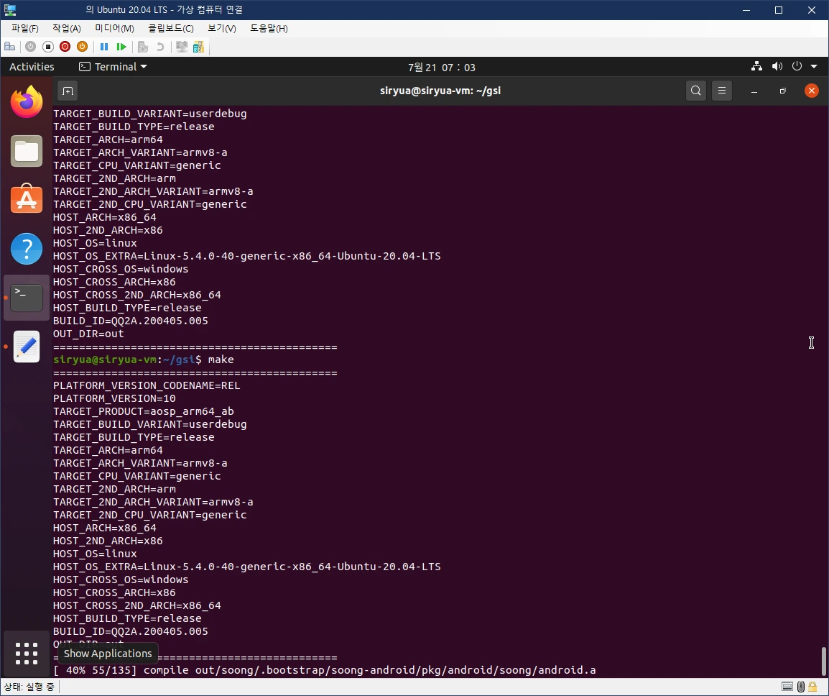Click the Revert undo-arrow icon
829x696 pixels.
pyautogui.click(x=159, y=47)
